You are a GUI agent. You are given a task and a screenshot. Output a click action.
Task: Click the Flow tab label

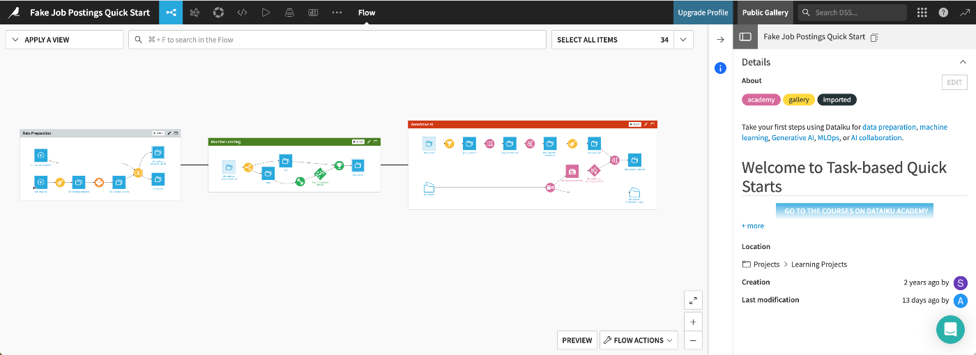[367, 13]
